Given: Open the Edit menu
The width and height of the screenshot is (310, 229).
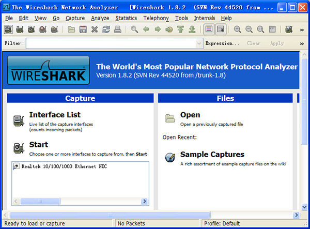Looking at the screenshot, I should pos(24,18).
